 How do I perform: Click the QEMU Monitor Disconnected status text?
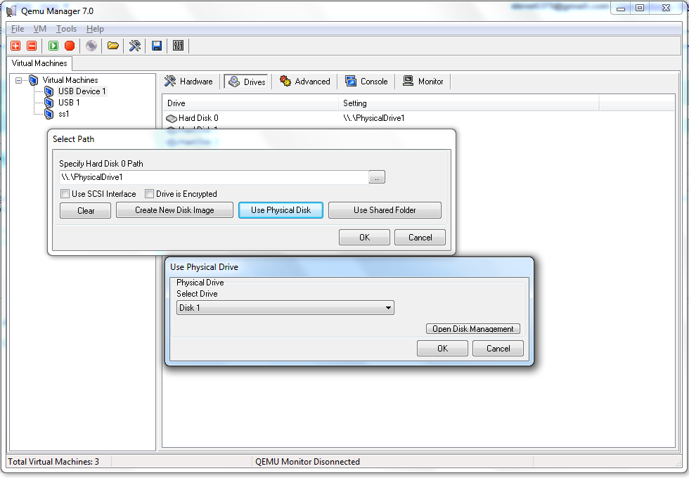click(x=308, y=462)
